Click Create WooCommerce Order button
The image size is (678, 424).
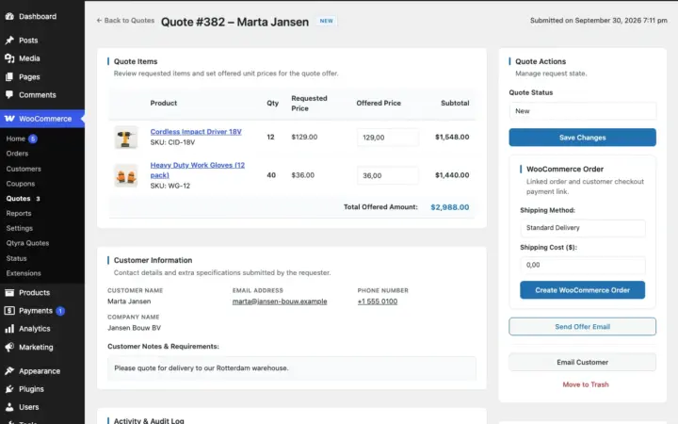583,290
